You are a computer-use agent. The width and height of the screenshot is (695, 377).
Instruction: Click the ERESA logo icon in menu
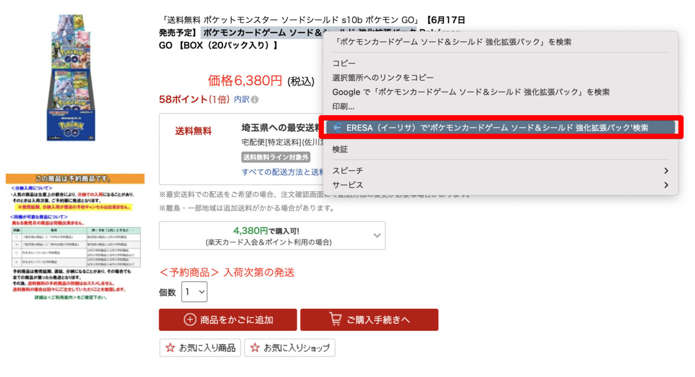(337, 128)
